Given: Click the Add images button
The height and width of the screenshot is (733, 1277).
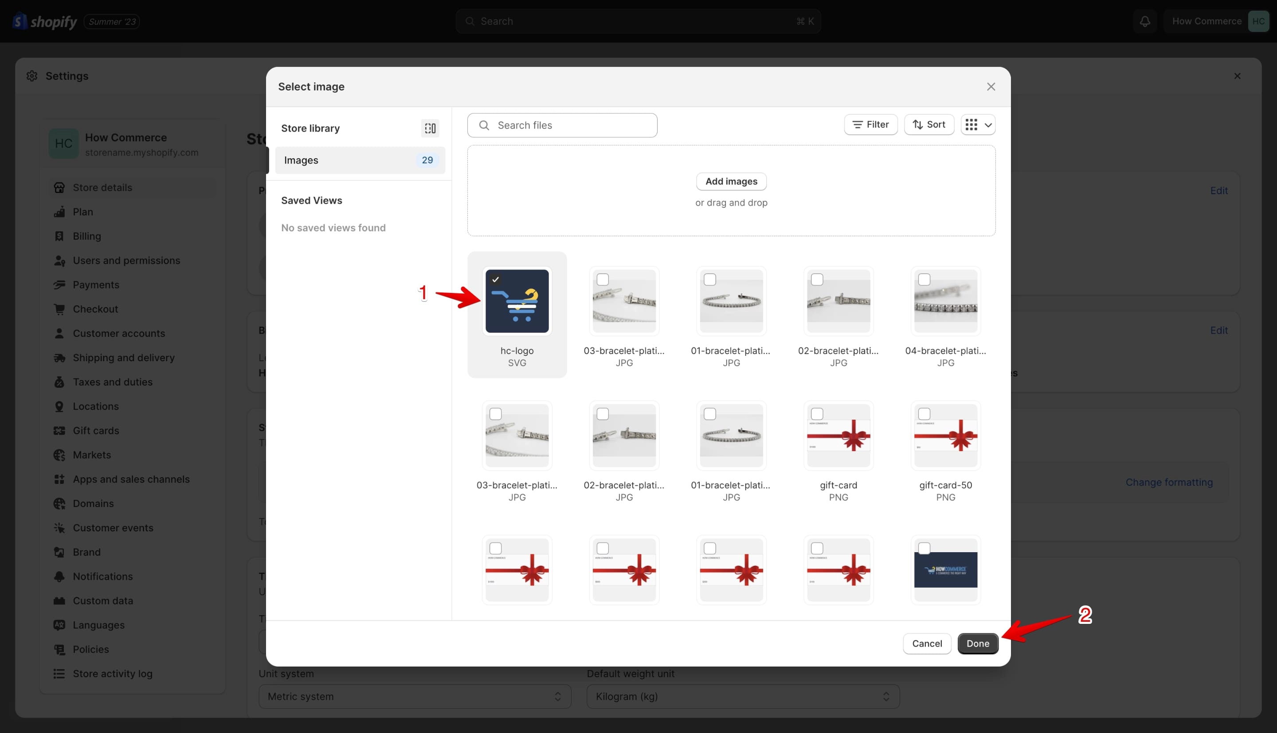Looking at the screenshot, I should (x=731, y=181).
